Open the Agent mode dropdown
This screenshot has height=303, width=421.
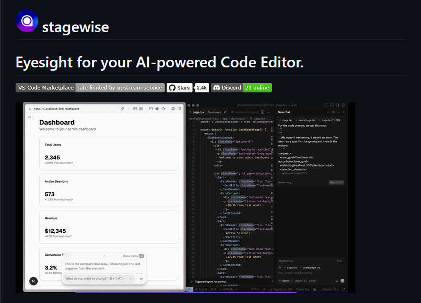(x=284, y=281)
